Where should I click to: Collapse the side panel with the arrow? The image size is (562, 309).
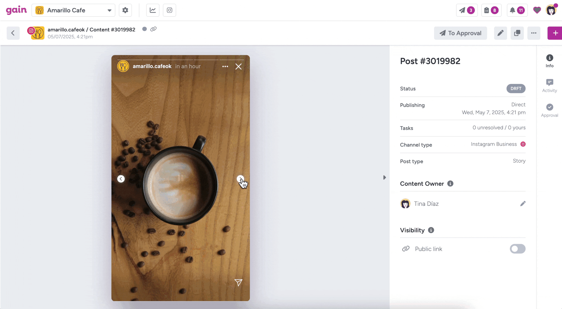[385, 177]
